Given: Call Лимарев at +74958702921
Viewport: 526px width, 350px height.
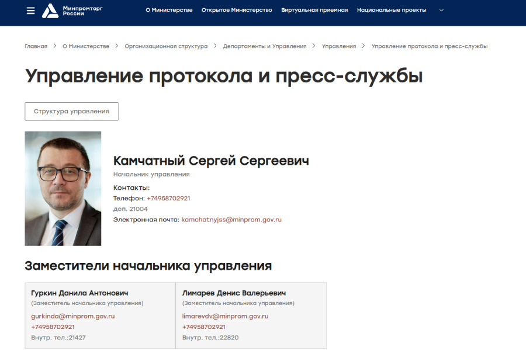Looking at the screenshot, I should 205,327.
